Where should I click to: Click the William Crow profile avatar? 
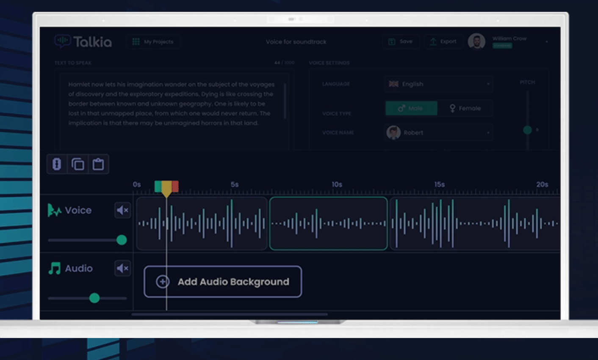(476, 41)
